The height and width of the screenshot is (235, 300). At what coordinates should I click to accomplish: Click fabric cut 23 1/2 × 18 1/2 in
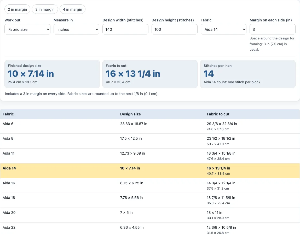221,138
